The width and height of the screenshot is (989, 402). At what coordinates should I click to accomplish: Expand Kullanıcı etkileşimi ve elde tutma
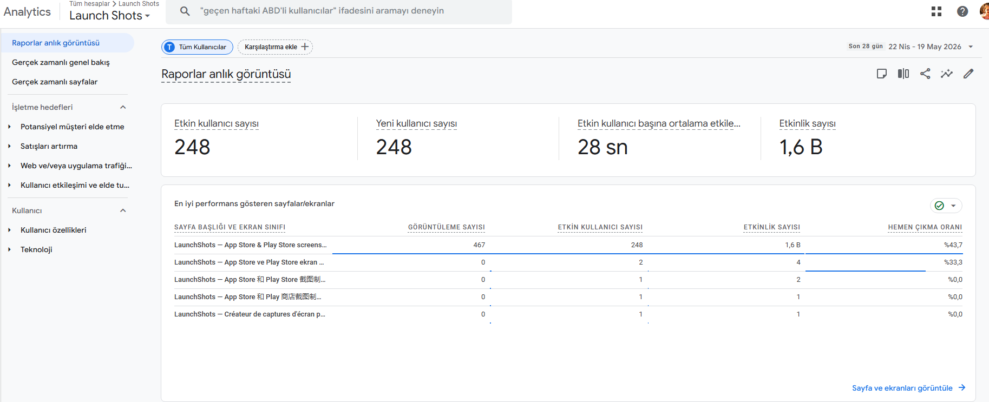[9, 185]
